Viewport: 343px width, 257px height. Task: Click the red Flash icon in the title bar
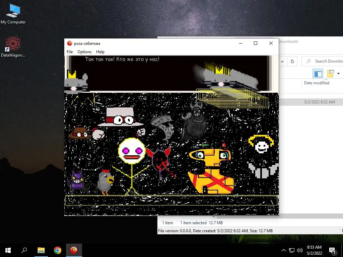(x=70, y=43)
